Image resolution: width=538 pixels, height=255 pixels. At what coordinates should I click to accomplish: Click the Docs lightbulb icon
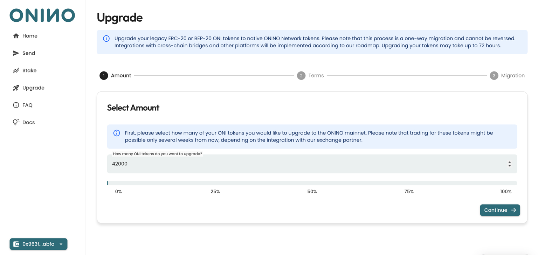(16, 122)
